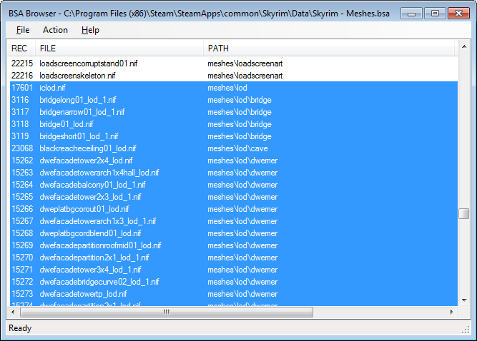This screenshot has height=341, width=477.
Task: Select iclod.nif file row
Action: 234,88
